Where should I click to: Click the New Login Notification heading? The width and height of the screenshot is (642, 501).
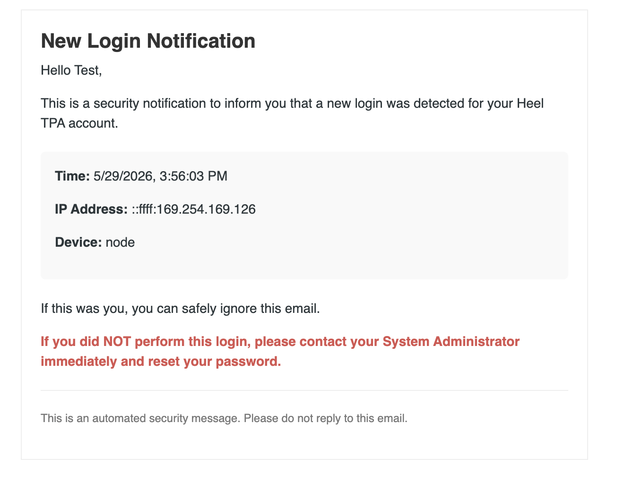(x=148, y=41)
